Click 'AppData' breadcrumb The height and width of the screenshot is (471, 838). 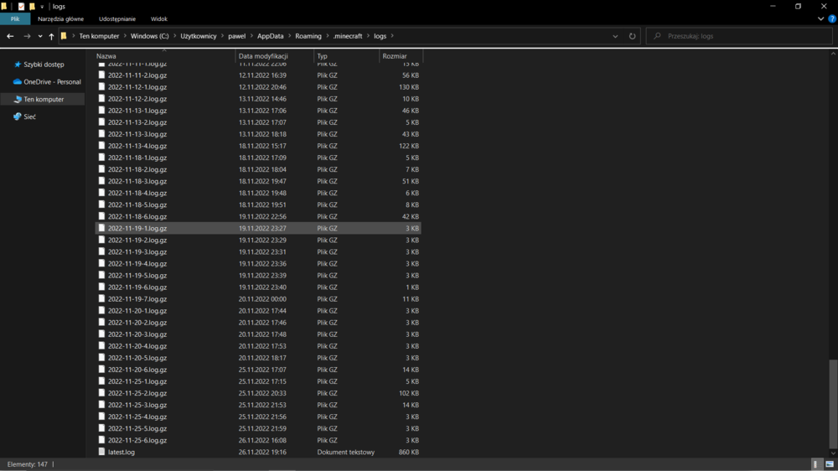tap(271, 36)
